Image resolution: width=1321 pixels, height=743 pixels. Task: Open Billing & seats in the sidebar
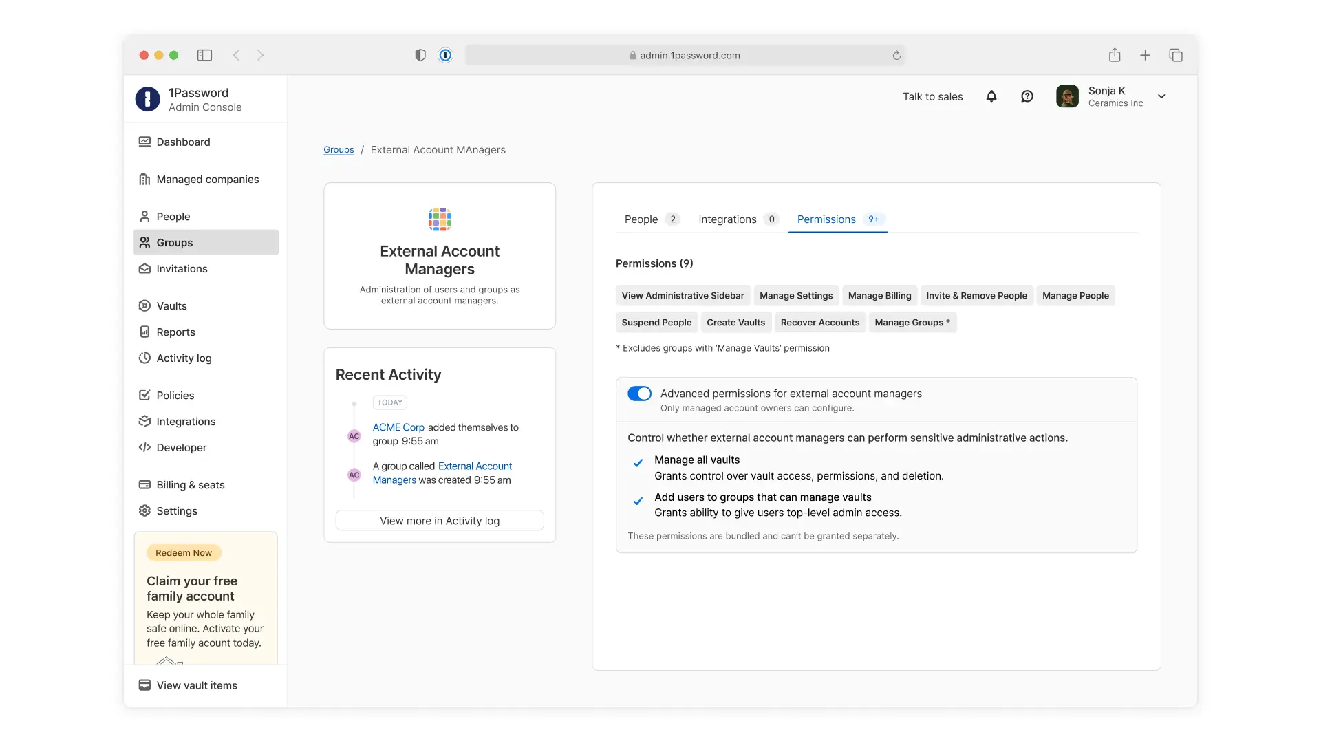[x=206, y=484]
